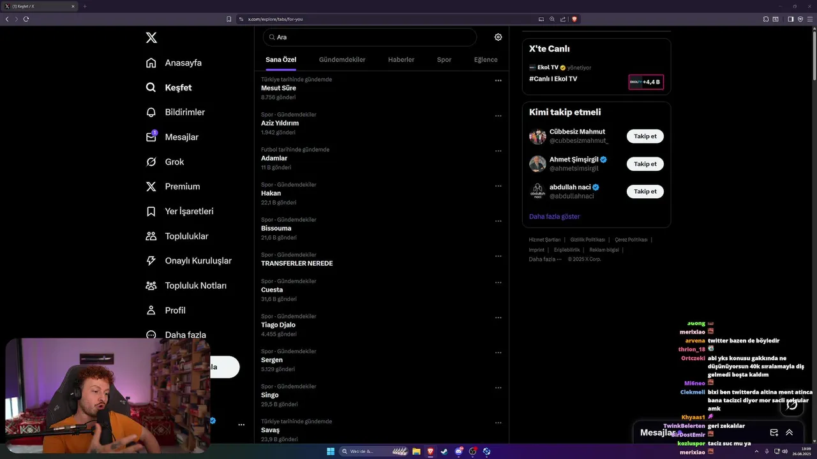
Task: Expand Daha fazla footer links
Action: pyautogui.click(x=545, y=259)
